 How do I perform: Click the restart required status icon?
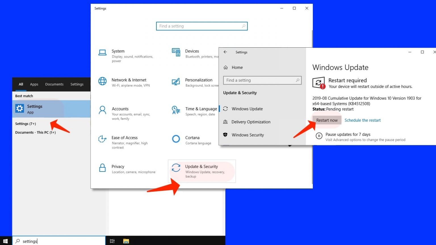319,83
